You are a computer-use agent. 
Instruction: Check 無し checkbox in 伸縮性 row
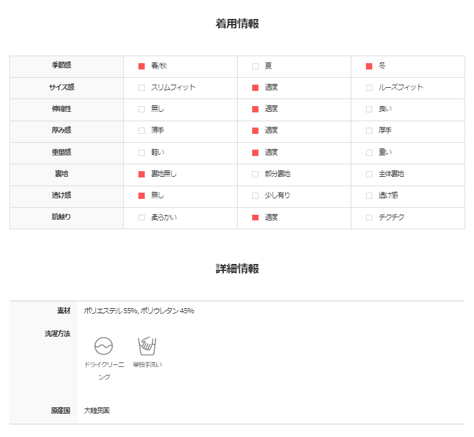pyautogui.click(x=142, y=109)
